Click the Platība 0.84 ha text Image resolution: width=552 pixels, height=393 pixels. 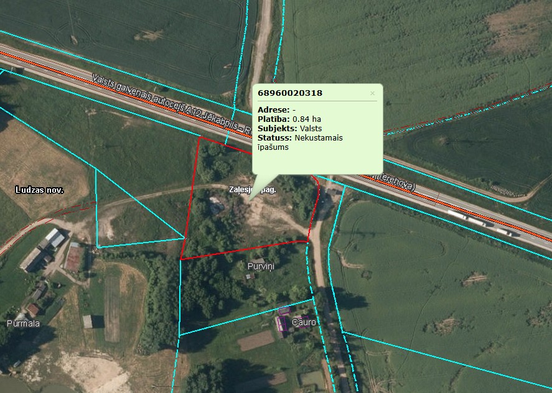tap(289, 119)
